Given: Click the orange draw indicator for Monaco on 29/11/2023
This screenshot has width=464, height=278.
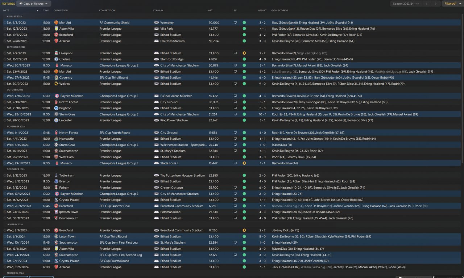Looking at the screenshot, I should [x=244, y=163].
